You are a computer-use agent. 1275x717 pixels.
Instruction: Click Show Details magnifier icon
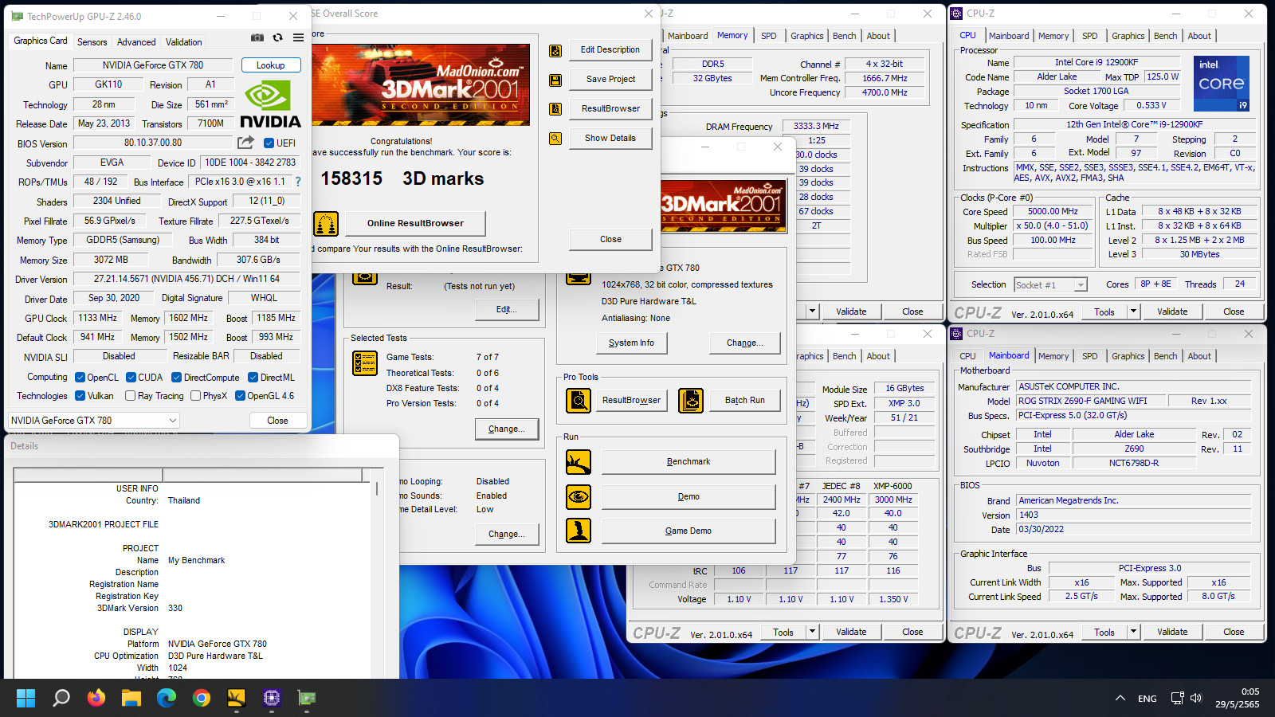tap(555, 139)
